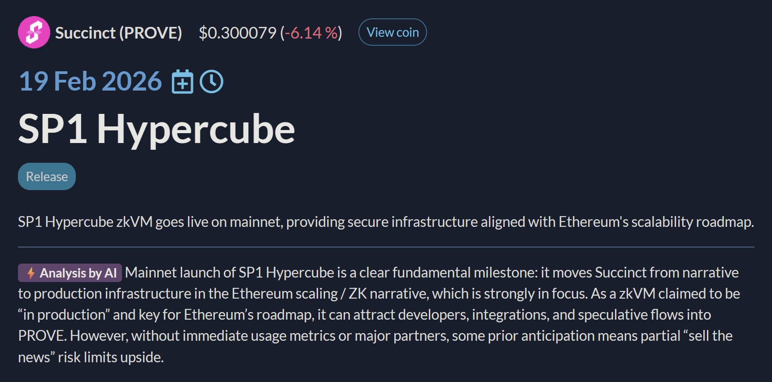Image resolution: width=772 pixels, height=382 pixels.
Task: Click the lightning bolt AI icon
Action: click(31, 273)
